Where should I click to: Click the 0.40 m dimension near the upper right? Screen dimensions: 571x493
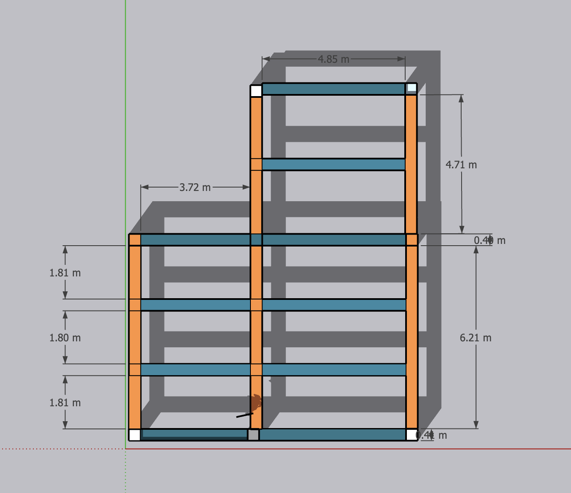click(489, 241)
